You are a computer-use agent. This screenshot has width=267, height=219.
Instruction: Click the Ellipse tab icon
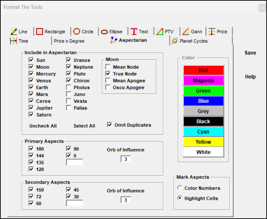(x=104, y=32)
